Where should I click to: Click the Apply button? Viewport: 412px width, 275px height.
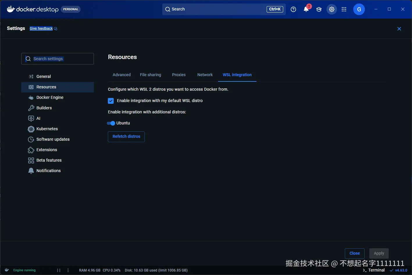[x=379, y=253]
